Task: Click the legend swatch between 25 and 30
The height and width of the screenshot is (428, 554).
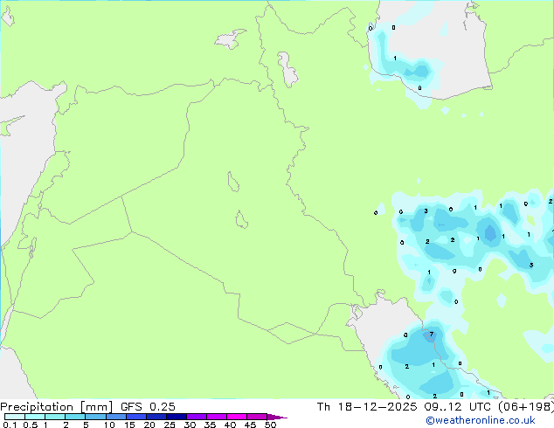Action: 176,417
